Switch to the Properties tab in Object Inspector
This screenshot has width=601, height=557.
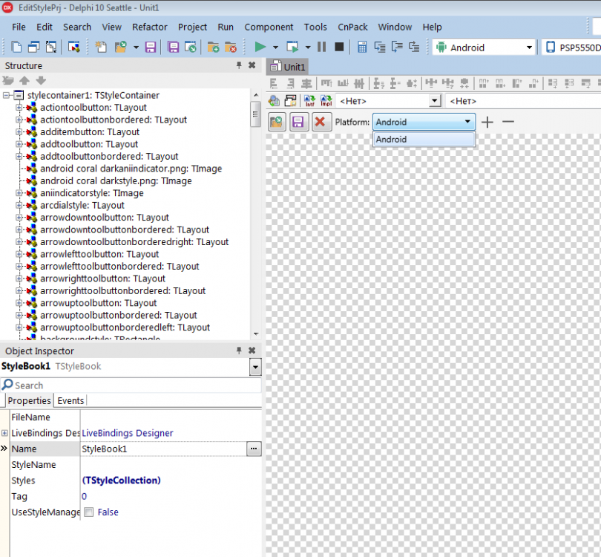[29, 400]
